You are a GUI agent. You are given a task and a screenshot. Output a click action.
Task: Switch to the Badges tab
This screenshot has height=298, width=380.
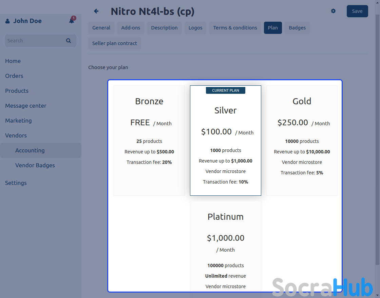(x=297, y=28)
